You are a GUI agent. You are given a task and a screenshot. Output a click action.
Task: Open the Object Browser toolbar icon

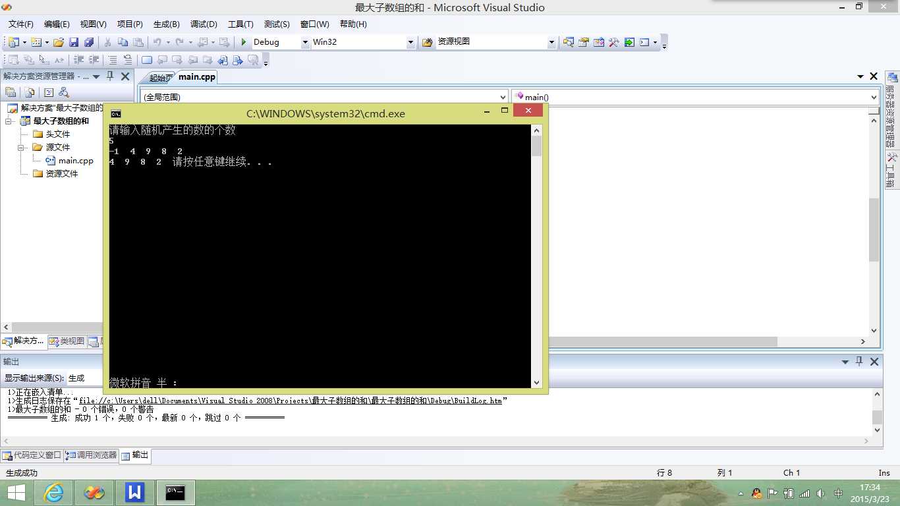click(598, 42)
